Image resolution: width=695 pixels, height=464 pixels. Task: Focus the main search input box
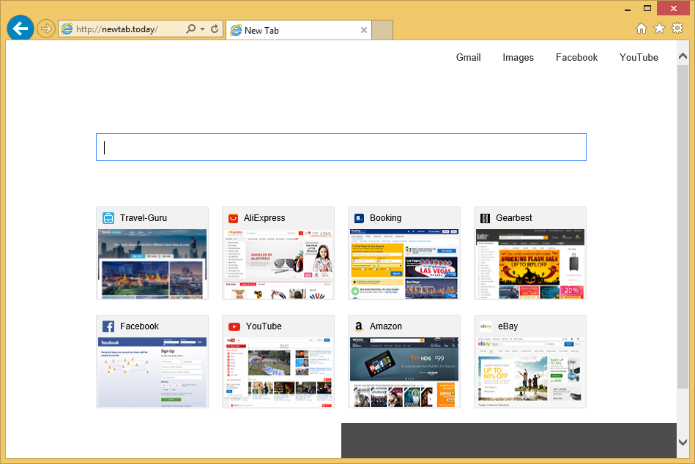(x=341, y=147)
